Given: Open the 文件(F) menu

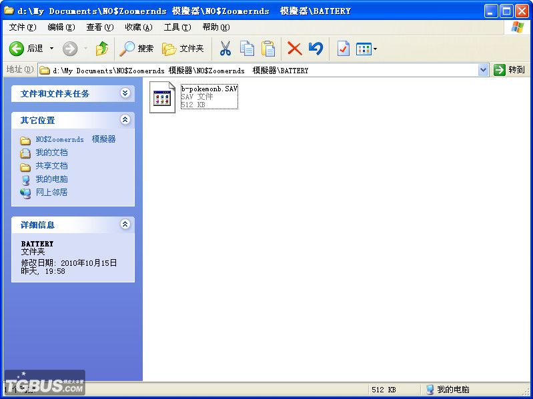Looking at the screenshot, I should 23,27.
